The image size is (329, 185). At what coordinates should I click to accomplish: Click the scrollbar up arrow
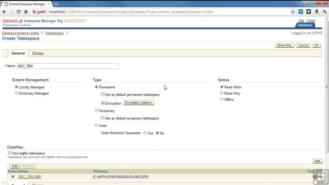point(327,18)
